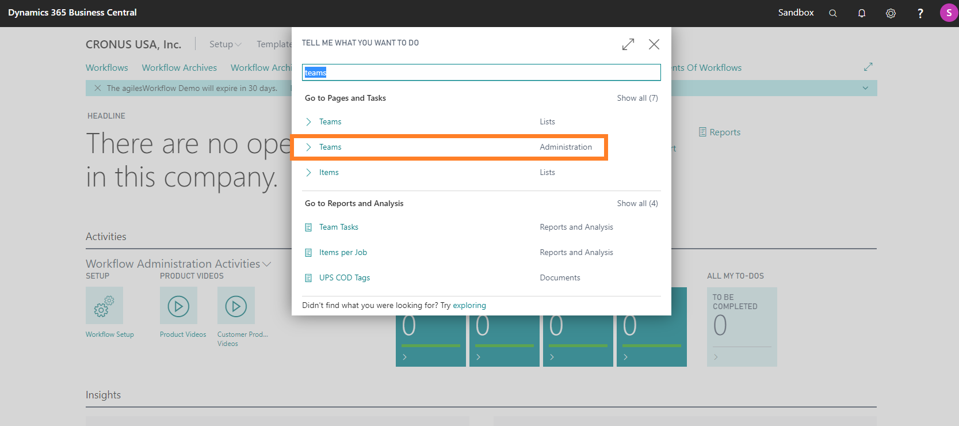
Task: Expand the Setup dropdown menu
Action: (x=225, y=44)
